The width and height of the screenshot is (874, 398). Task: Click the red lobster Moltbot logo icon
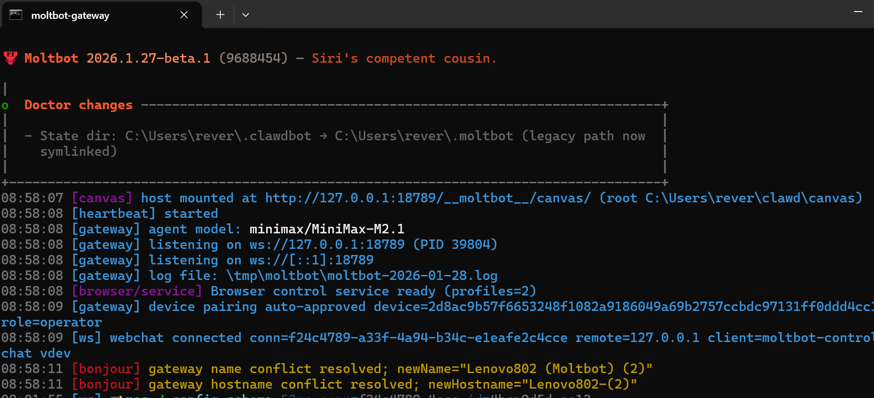pyautogui.click(x=11, y=58)
